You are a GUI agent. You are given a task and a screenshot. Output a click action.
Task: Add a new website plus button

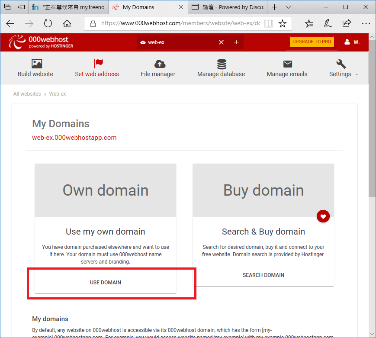[x=236, y=42]
